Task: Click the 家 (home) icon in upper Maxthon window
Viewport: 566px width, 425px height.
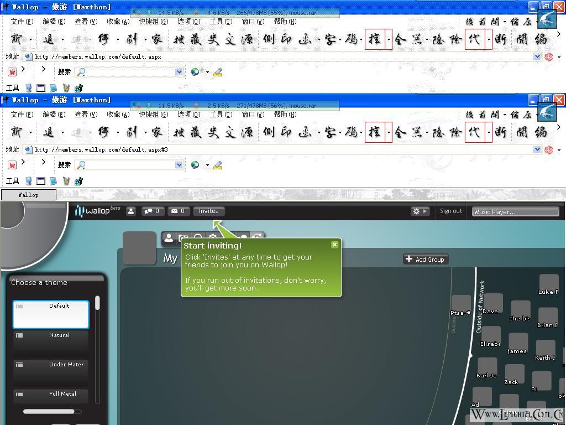Action: point(156,39)
